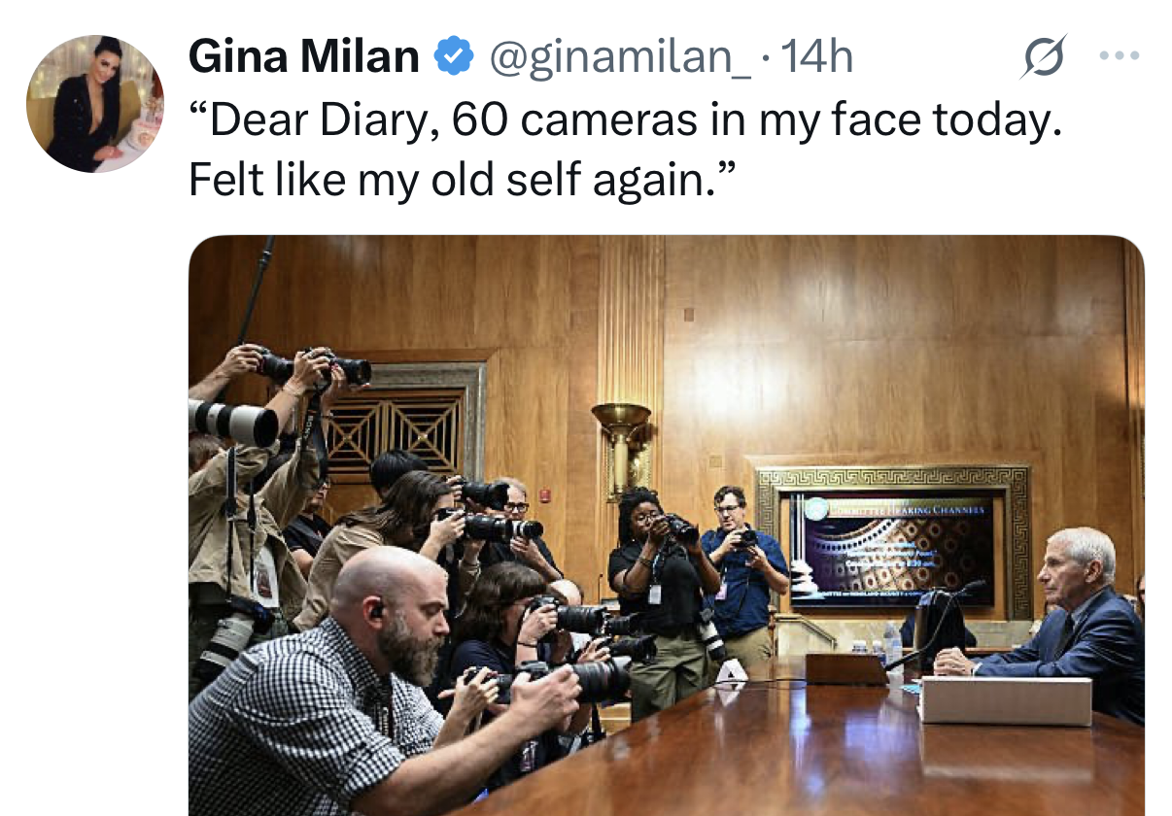The height and width of the screenshot is (816, 1172).
Task: Click the Gina Milan display name
Action: (x=303, y=58)
